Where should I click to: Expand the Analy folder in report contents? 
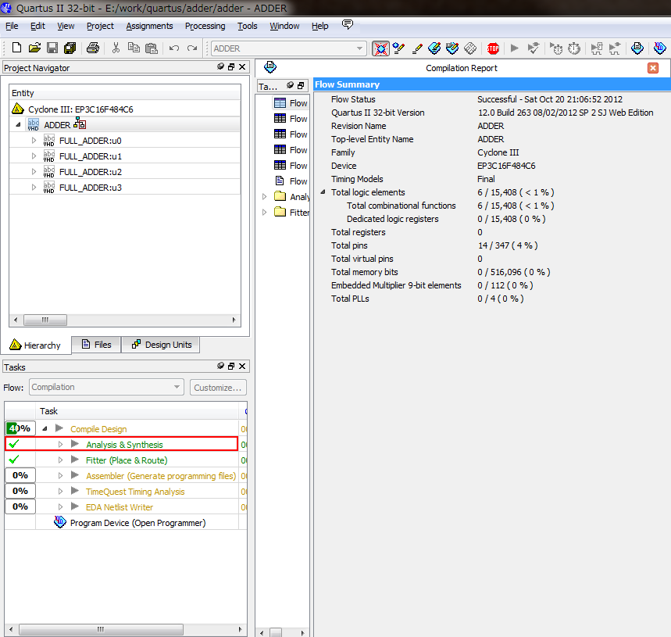(x=264, y=196)
